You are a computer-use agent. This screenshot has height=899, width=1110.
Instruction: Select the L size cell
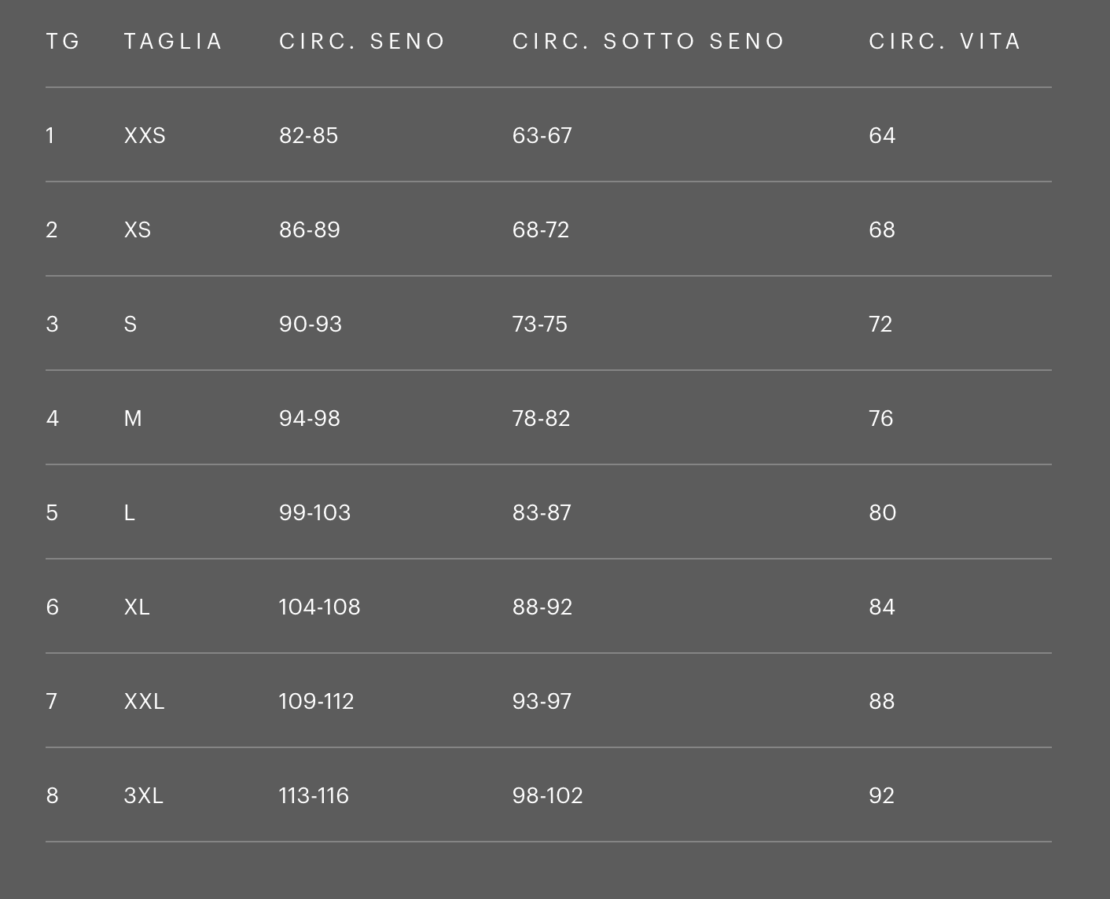[x=130, y=512]
